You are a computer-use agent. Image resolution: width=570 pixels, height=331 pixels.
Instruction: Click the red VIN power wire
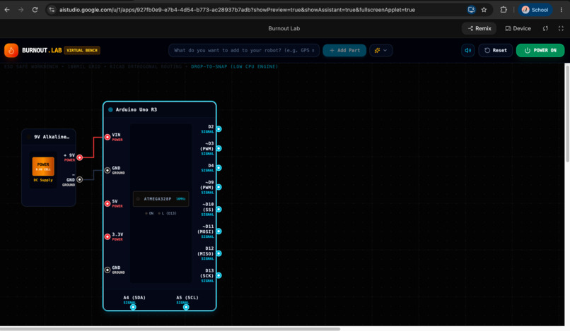[94, 148]
